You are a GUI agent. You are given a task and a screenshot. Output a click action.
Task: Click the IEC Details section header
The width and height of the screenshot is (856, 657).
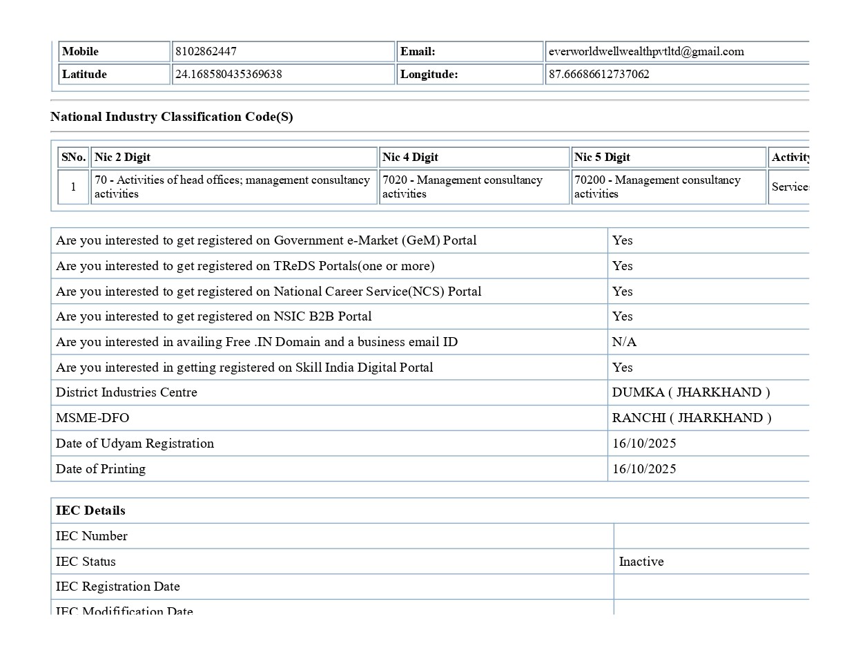90,511
